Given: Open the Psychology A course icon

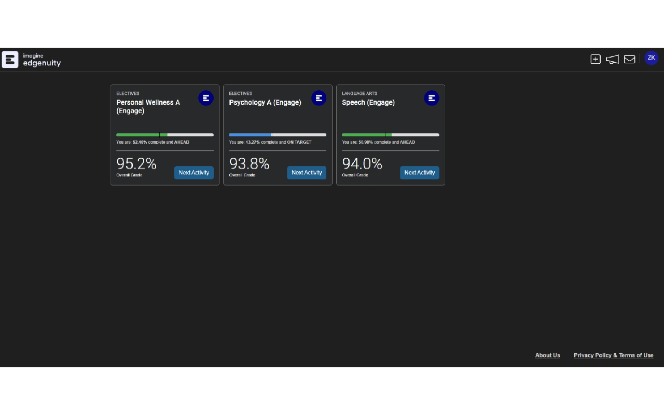Looking at the screenshot, I should tap(319, 98).
